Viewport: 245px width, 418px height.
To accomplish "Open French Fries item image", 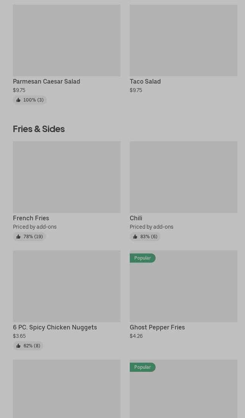I will (x=67, y=177).
